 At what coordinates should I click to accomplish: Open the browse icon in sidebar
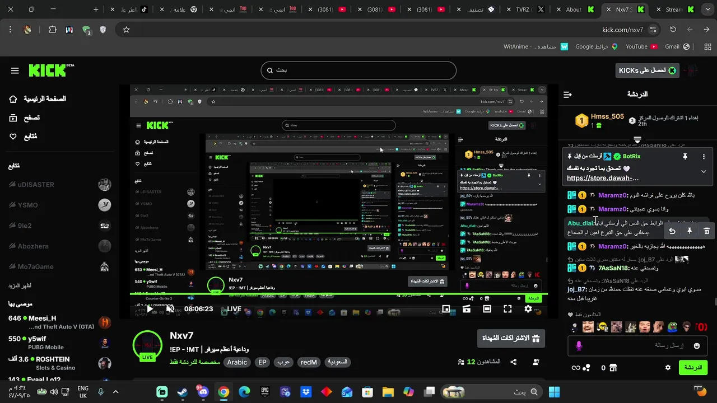click(x=13, y=118)
